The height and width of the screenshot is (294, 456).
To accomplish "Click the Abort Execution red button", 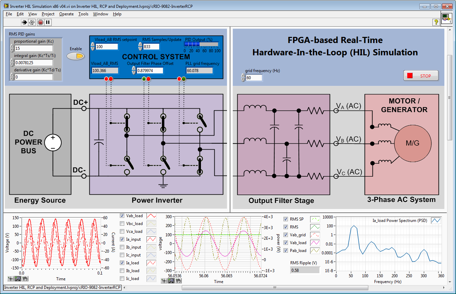I will click(41, 22).
